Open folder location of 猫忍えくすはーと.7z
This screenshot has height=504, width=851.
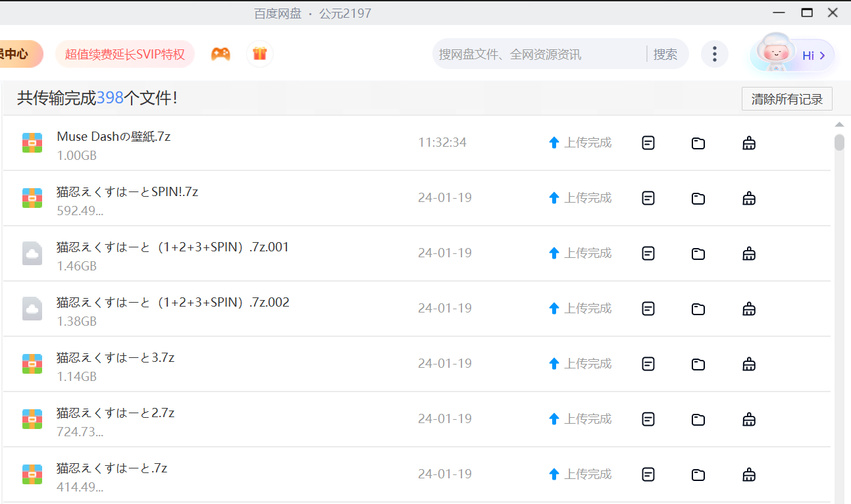tap(698, 474)
